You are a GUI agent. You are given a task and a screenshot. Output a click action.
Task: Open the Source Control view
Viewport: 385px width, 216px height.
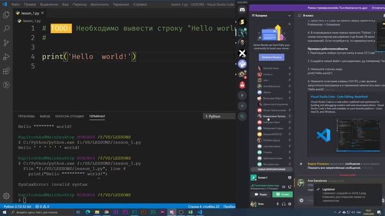click(x=6, y=43)
